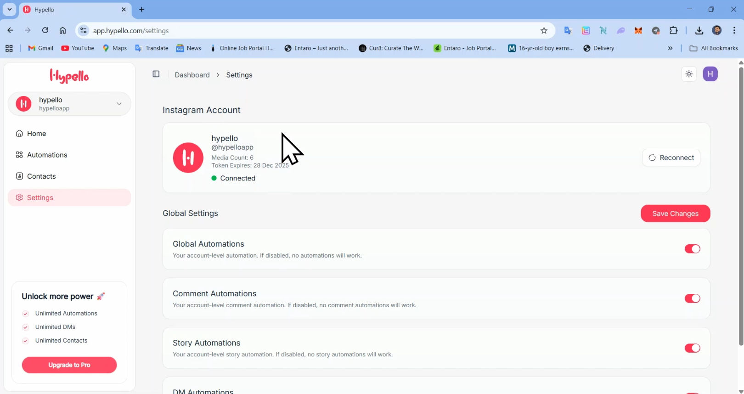Screen dimensions: 744x394
Task: Click 'Unlimited DMs' feature text
Action: (x=55, y=327)
